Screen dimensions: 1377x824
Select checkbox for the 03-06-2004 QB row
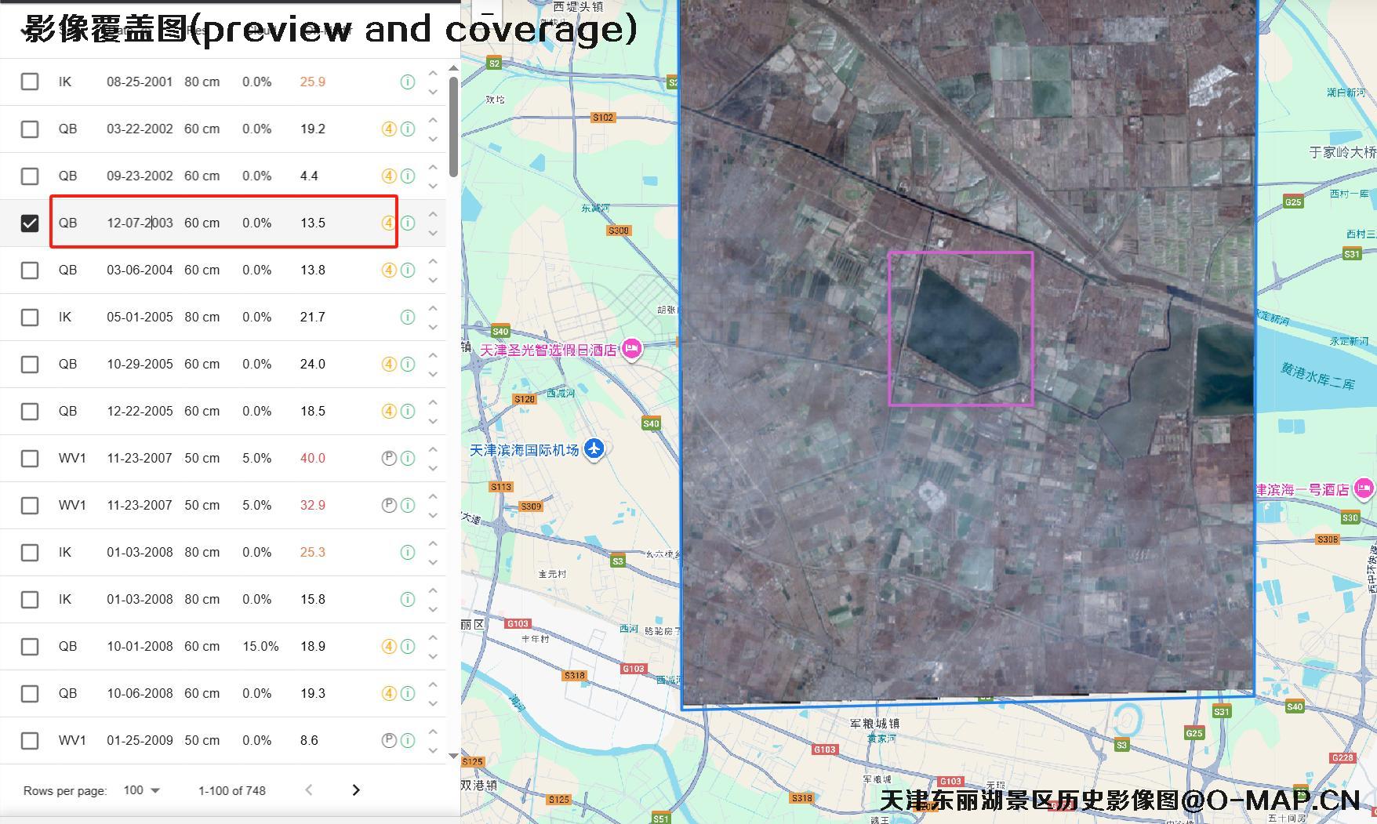[x=30, y=270]
